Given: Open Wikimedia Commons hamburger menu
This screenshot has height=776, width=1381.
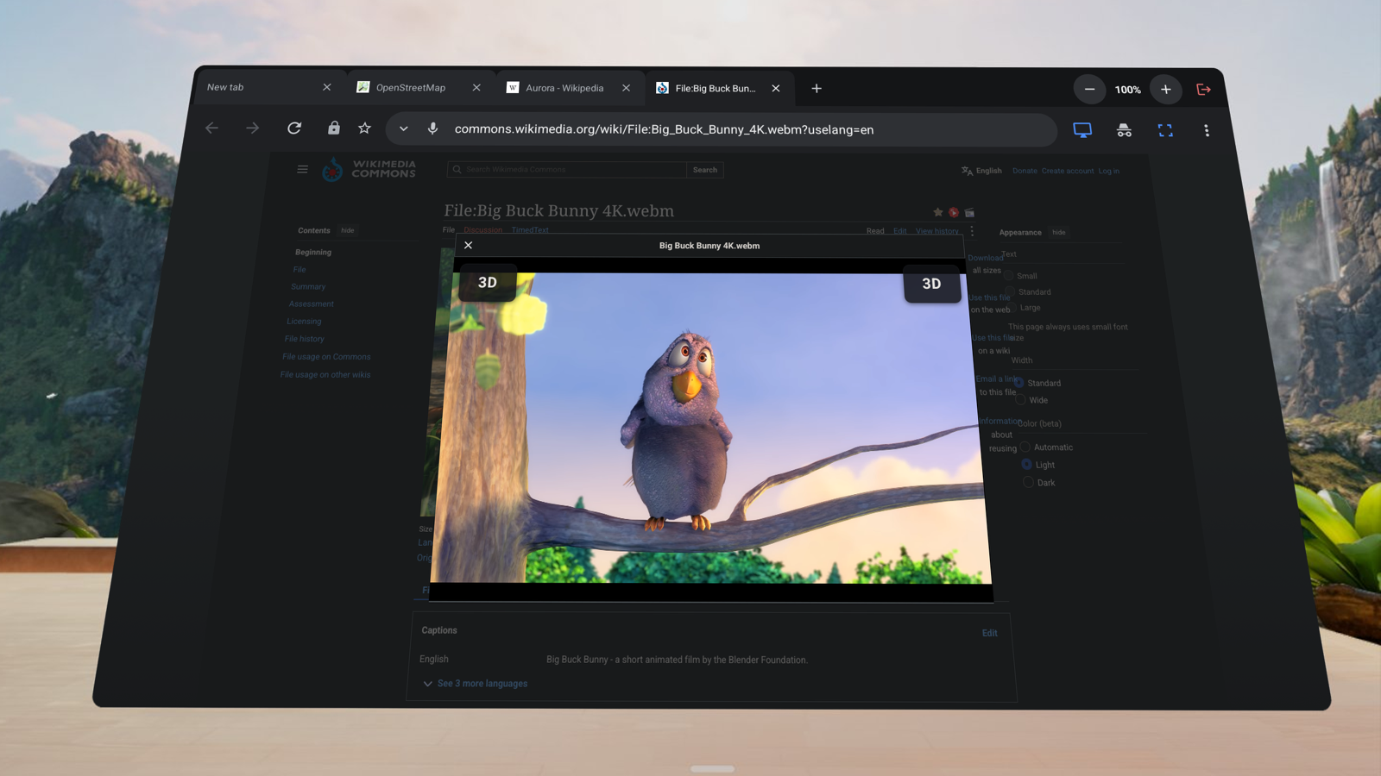Looking at the screenshot, I should pyautogui.click(x=302, y=169).
